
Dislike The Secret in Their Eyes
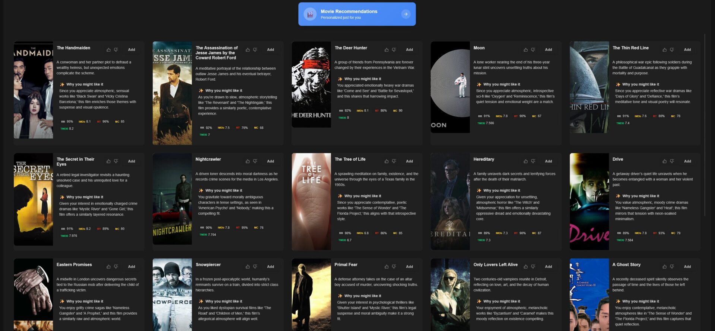pyautogui.click(x=116, y=161)
